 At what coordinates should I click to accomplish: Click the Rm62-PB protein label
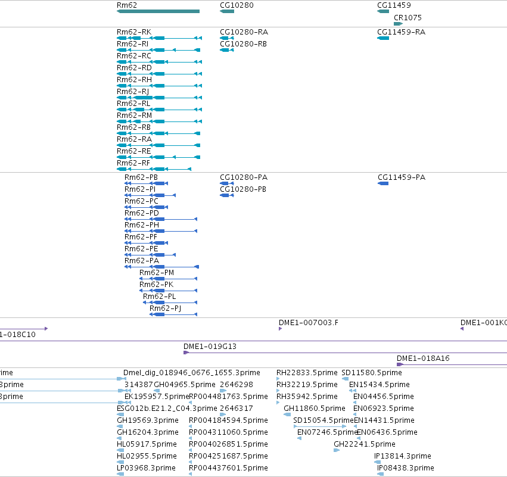[x=141, y=177]
